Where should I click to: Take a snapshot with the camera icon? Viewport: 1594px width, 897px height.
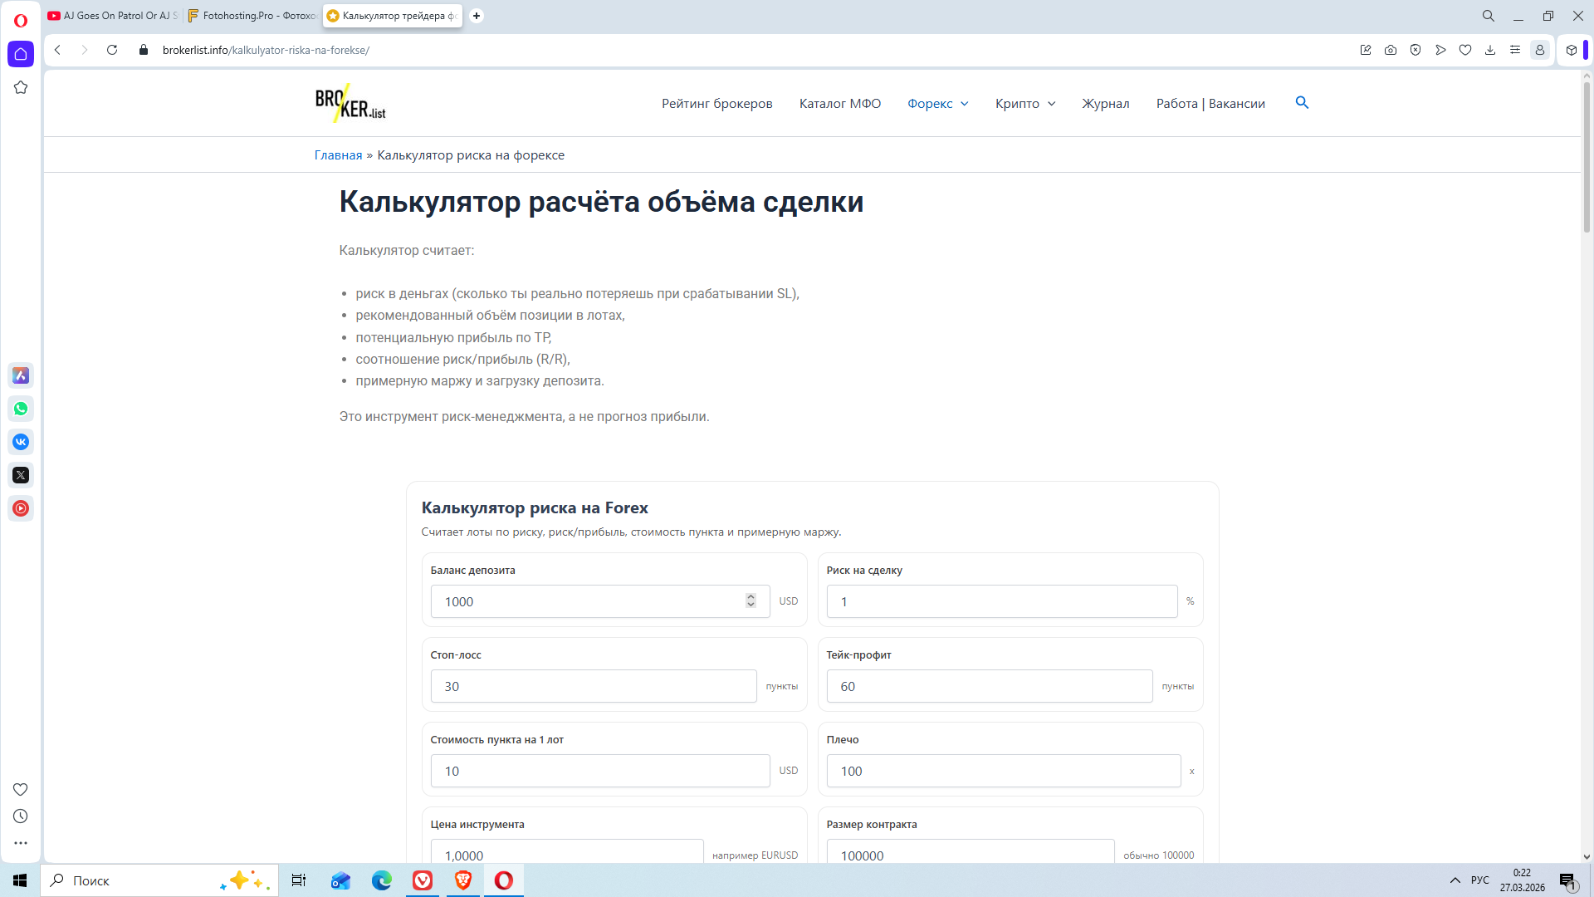pyautogui.click(x=1391, y=50)
